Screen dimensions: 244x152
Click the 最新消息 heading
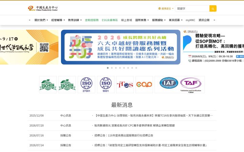coord(122,105)
